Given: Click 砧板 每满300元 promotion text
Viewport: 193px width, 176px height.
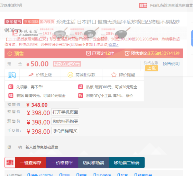Looking at the screenshot, I should (112, 87).
